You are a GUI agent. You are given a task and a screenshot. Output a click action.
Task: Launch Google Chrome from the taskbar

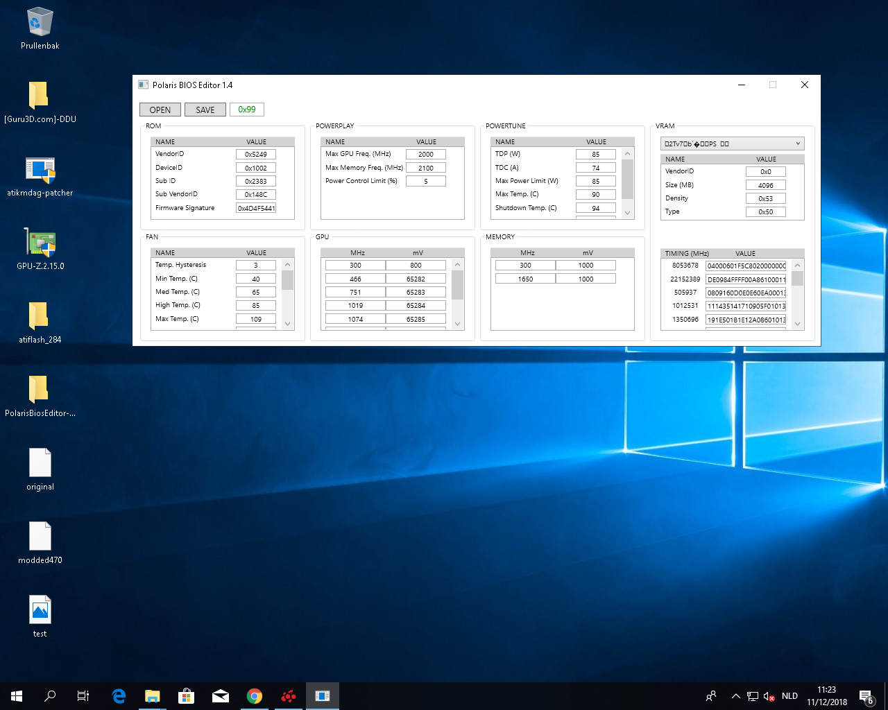click(254, 696)
